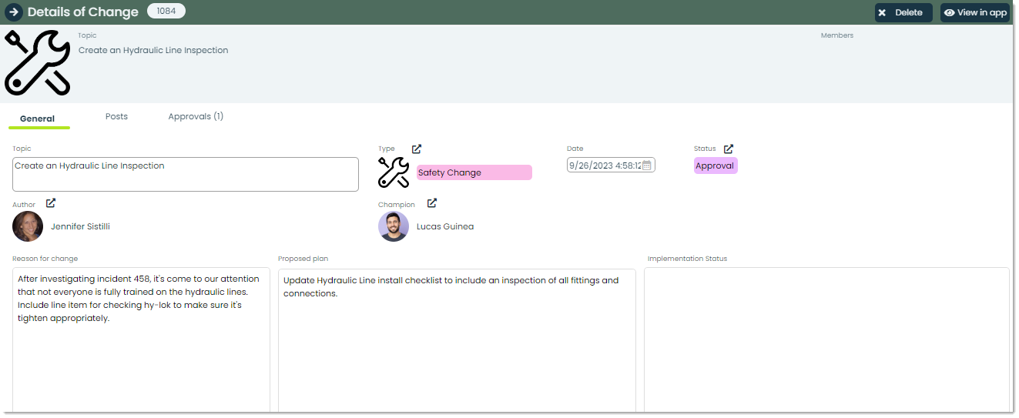This screenshot has height=418, width=1019.
Task: Switch to the Posts tab
Action: coord(116,116)
